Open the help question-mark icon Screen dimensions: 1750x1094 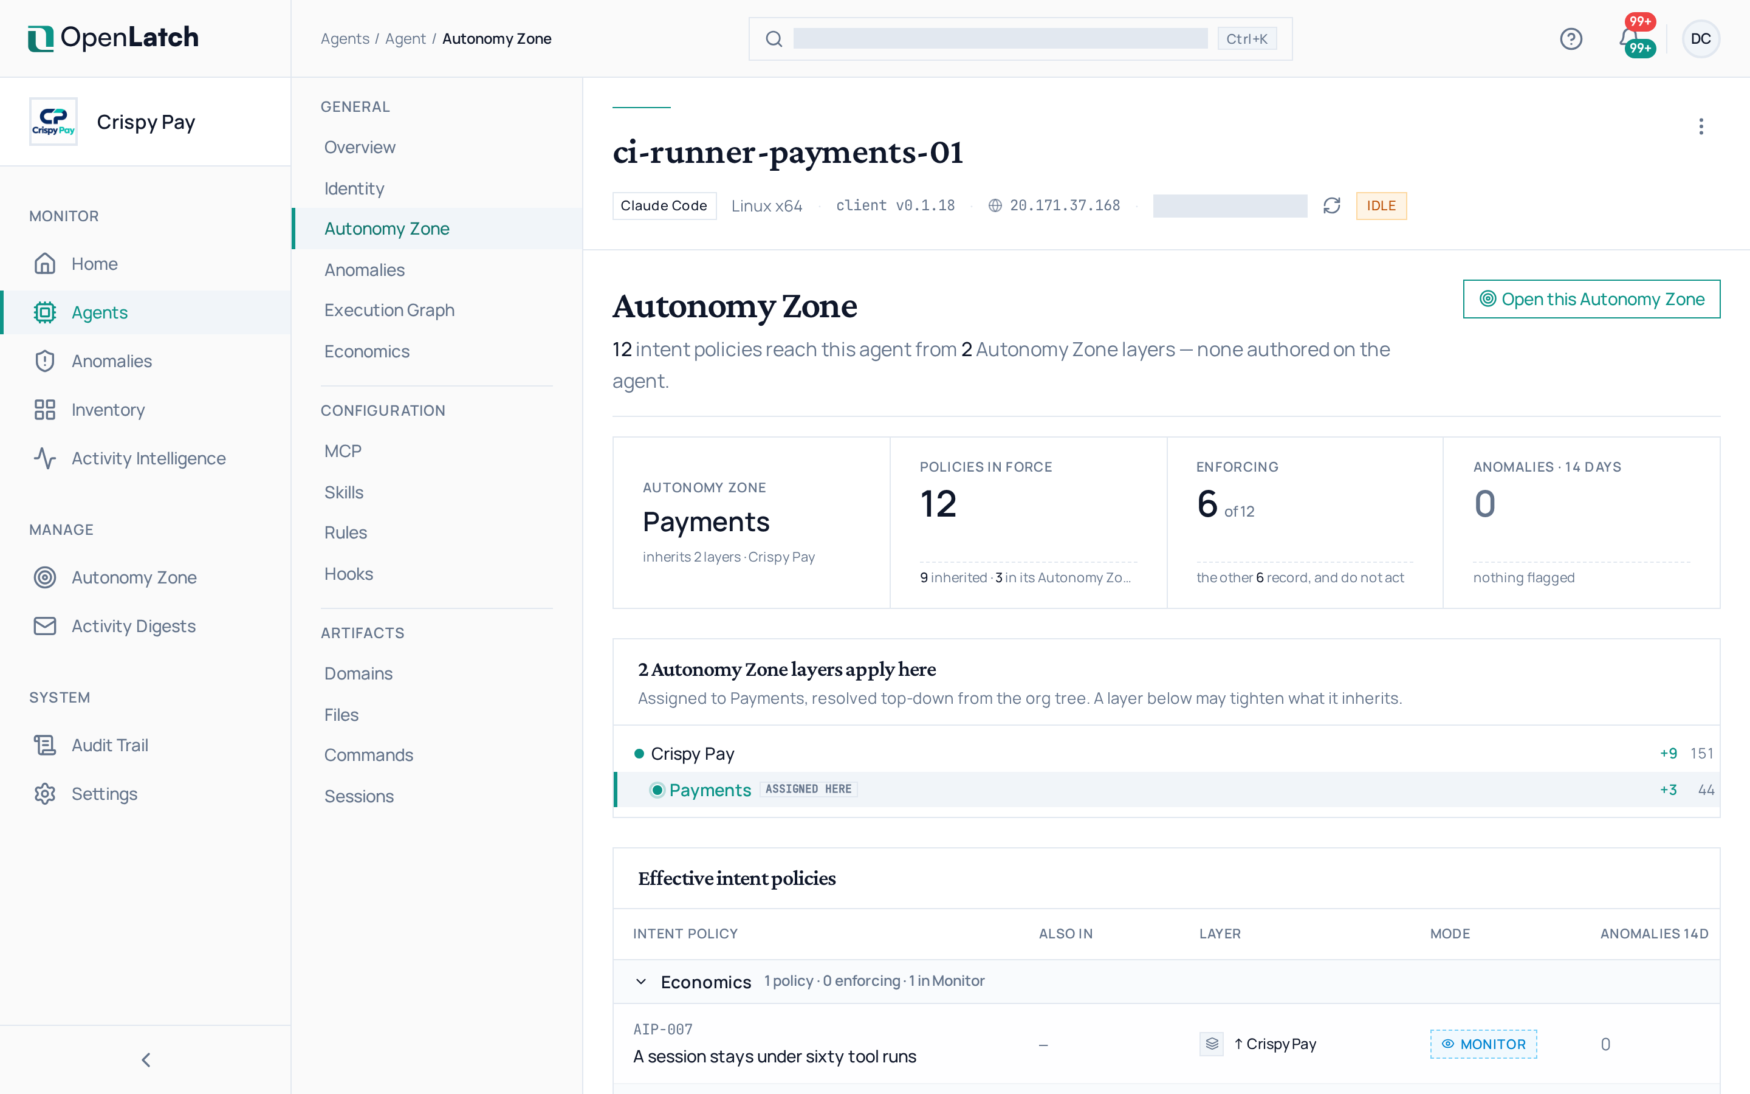pos(1571,38)
